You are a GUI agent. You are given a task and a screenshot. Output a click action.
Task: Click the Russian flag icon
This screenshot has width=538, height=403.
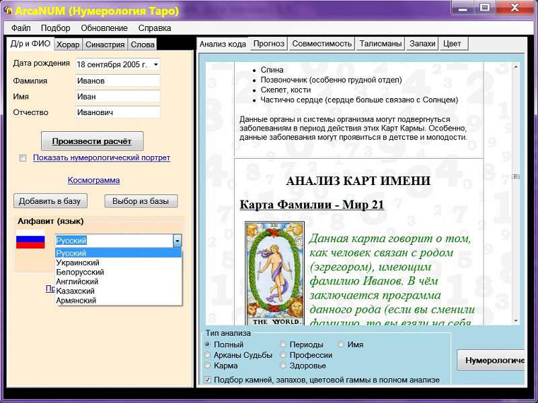click(30, 239)
